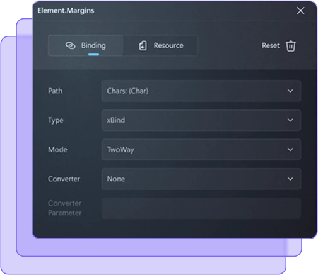Select the None converter value

click(x=116, y=179)
